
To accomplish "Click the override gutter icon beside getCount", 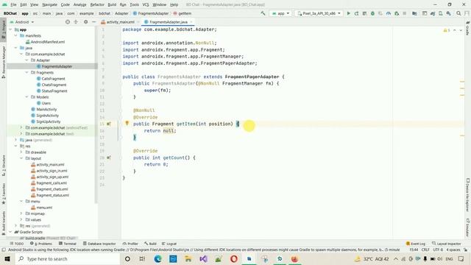I will click(x=109, y=158).
